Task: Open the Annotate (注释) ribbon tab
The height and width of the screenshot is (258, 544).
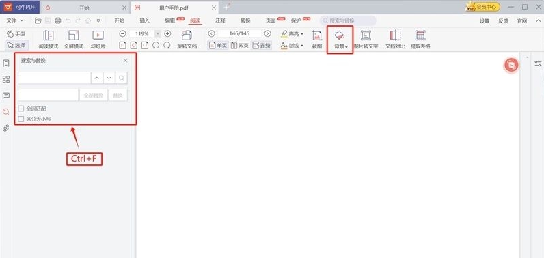Action: 220,20
